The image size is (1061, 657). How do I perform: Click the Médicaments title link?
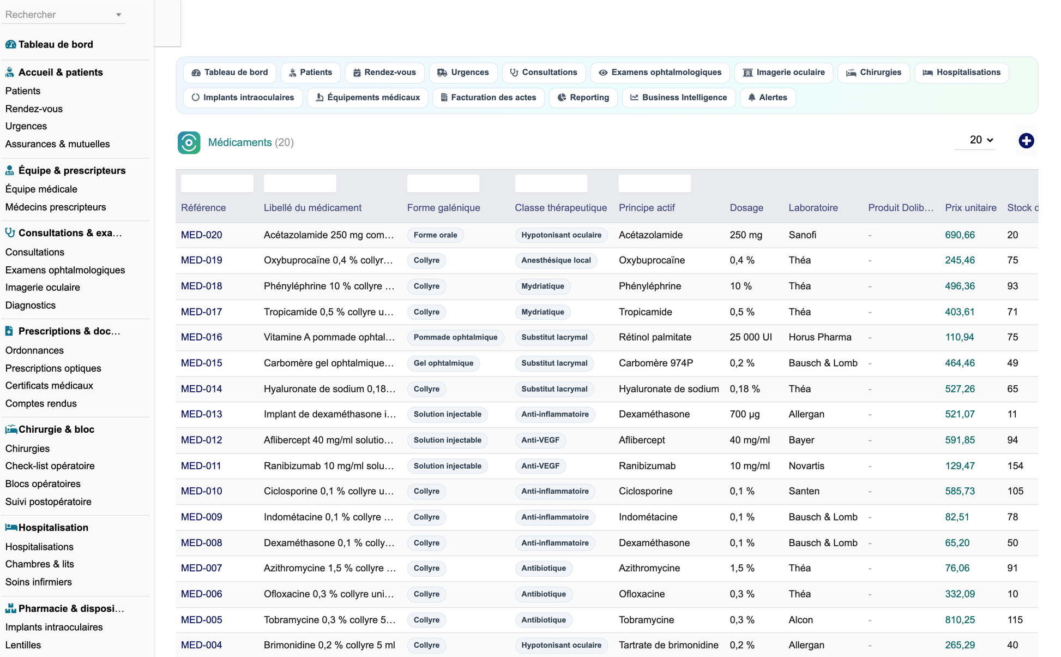240,142
